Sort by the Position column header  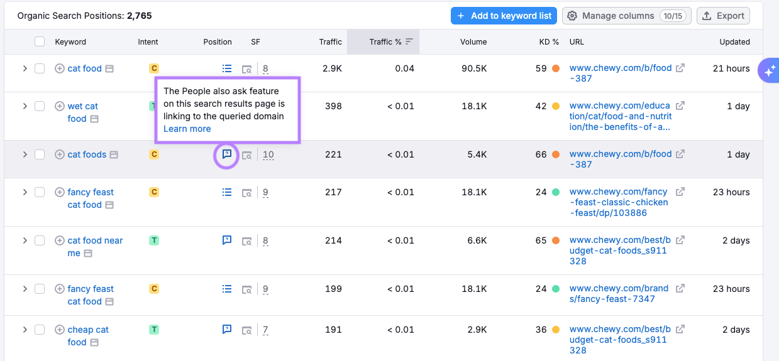[218, 42]
